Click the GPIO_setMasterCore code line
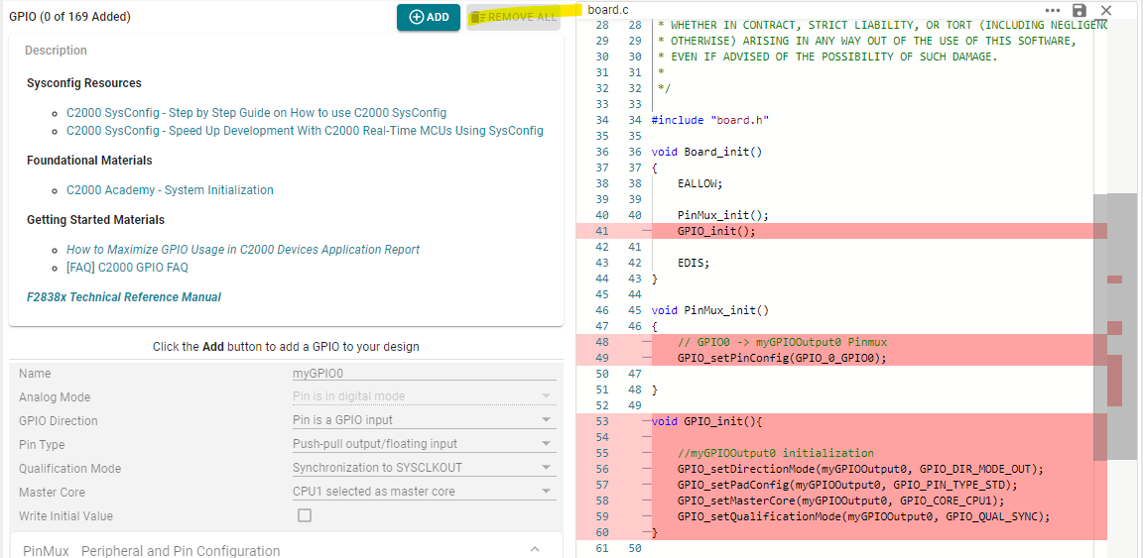This screenshot has height=558, width=1143. tap(840, 501)
